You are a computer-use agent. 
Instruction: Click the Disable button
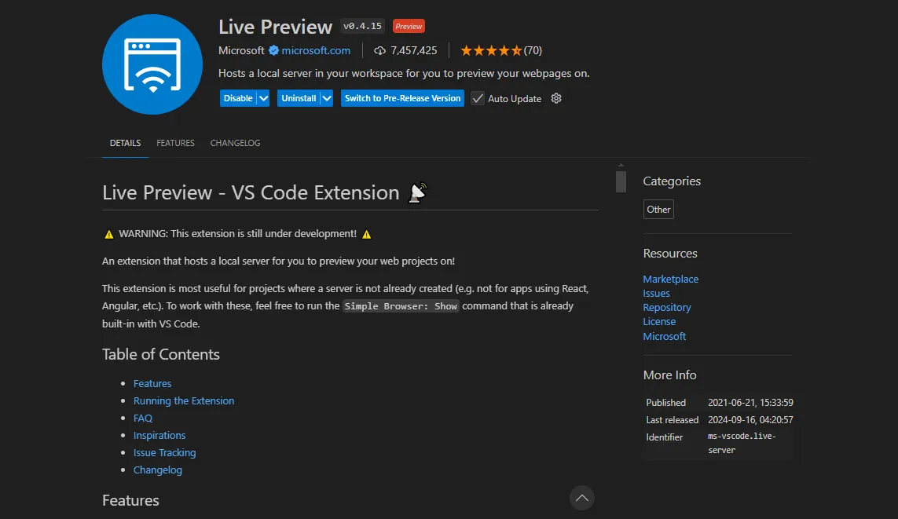pos(238,98)
